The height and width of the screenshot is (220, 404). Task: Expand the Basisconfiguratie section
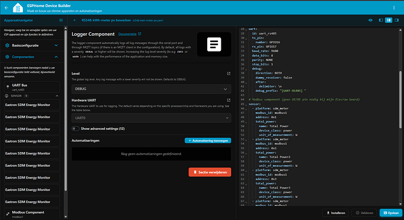pos(32,45)
